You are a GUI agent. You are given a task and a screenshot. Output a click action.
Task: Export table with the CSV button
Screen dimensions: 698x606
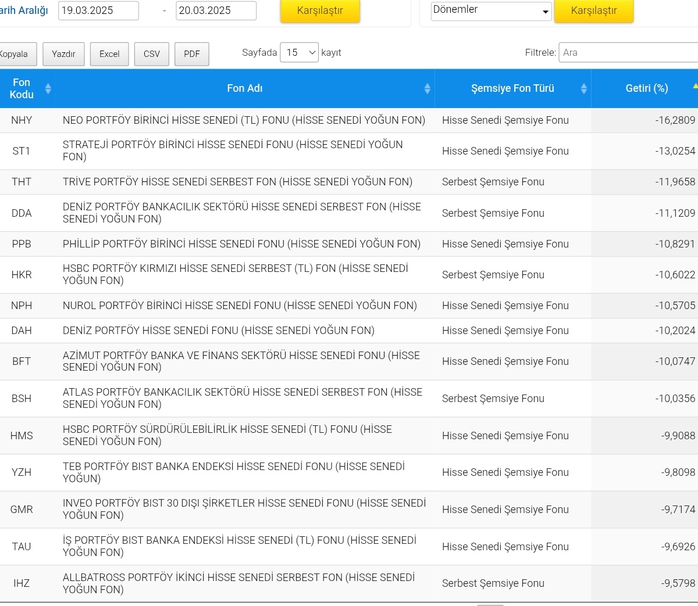pyautogui.click(x=152, y=54)
